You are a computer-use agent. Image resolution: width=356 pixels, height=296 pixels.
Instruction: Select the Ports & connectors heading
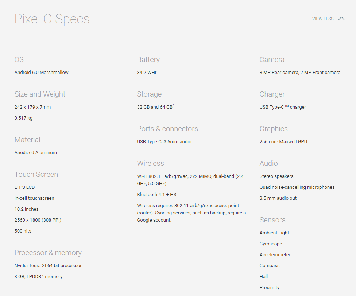pos(167,129)
